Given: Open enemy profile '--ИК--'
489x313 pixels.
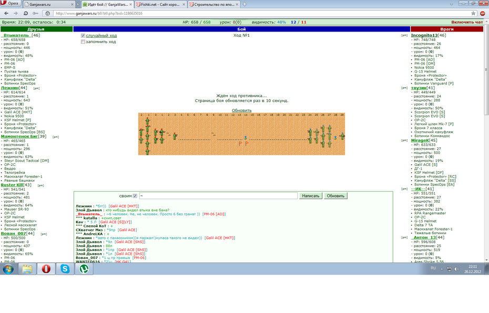Looking at the screenshot, I should coord(418,189).
